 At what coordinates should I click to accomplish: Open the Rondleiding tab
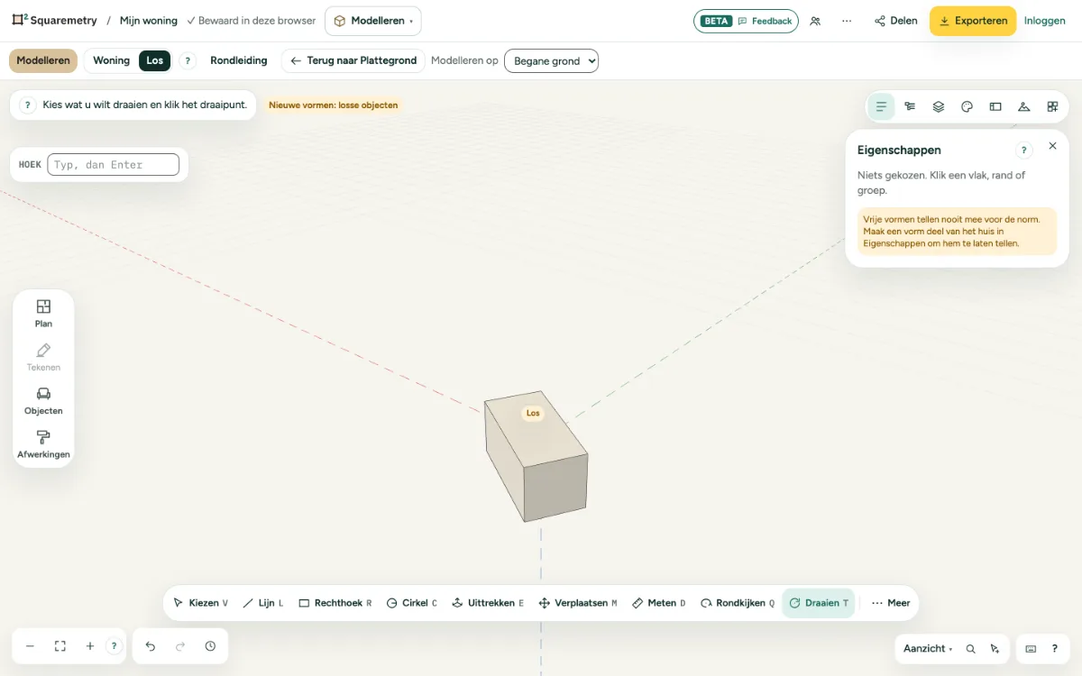pyautogui.click(x=239, y=60)
